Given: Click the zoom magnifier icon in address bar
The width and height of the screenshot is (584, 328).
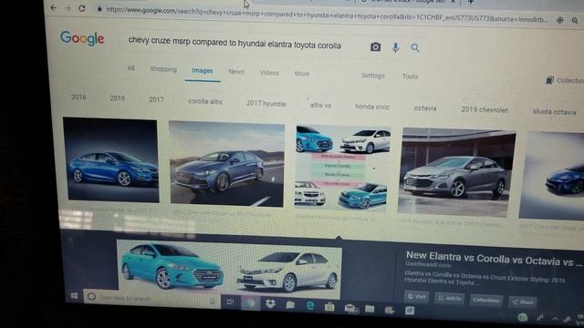Looking at the screenshot, I should [x=575, y=21].
